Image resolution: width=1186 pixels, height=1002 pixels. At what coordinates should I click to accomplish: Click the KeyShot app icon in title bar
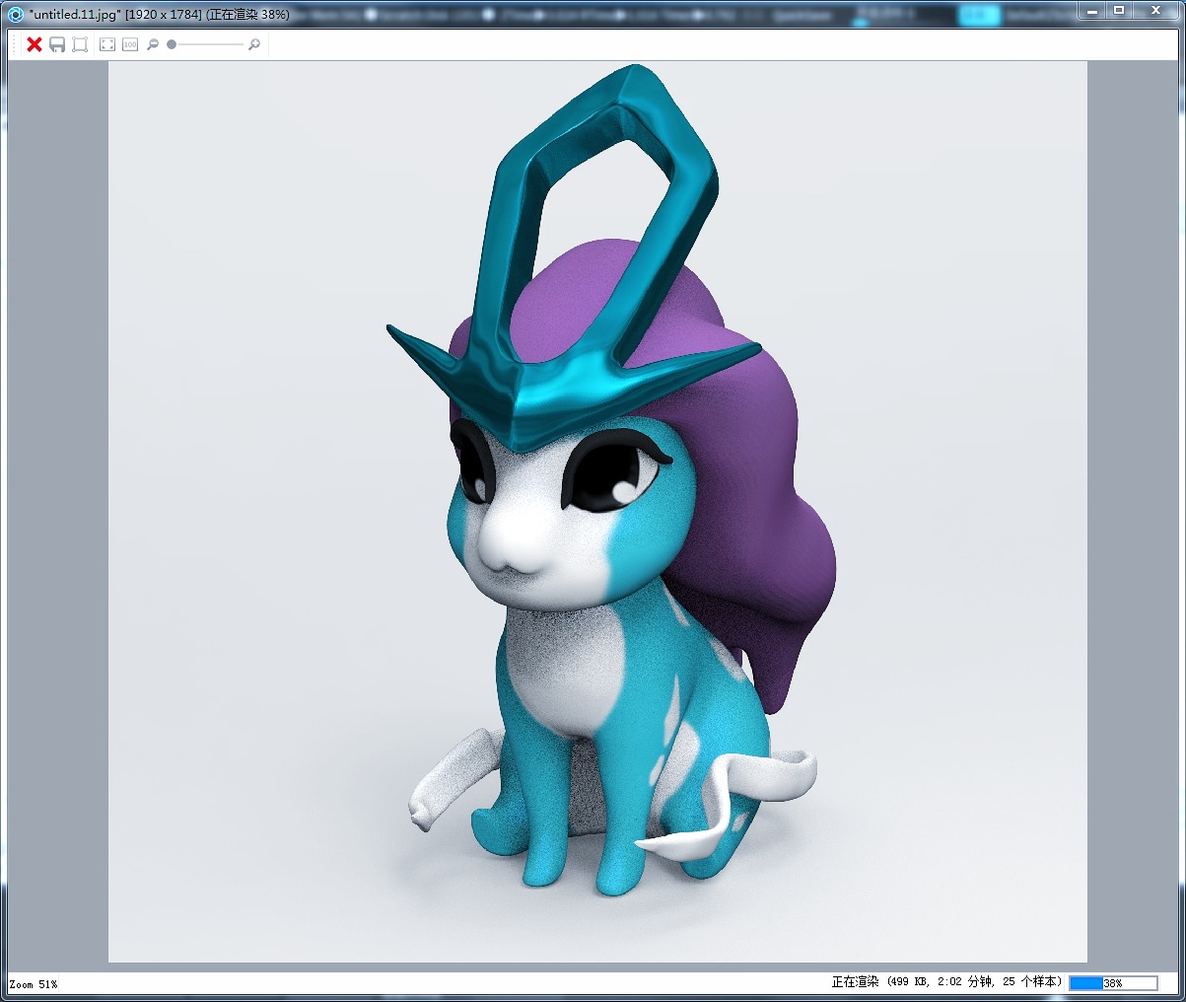coord(15,14)
